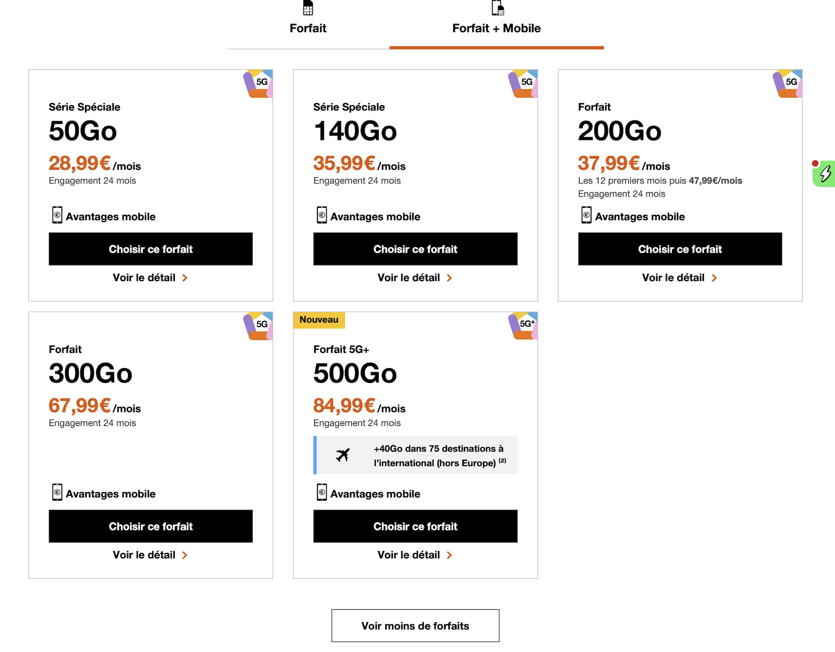Screen dimensions: 835x652
Task: Click the phone icon beside 300Go Avantages mobile
Action: [x=57, y=492]
